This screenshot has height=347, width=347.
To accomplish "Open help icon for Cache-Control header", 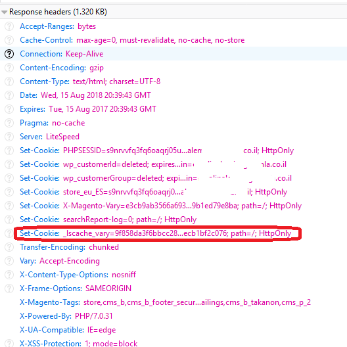I will click(9, 40).
